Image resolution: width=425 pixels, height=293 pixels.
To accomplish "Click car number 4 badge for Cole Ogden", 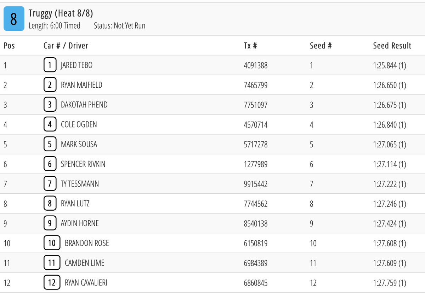I will pos(50,124).
